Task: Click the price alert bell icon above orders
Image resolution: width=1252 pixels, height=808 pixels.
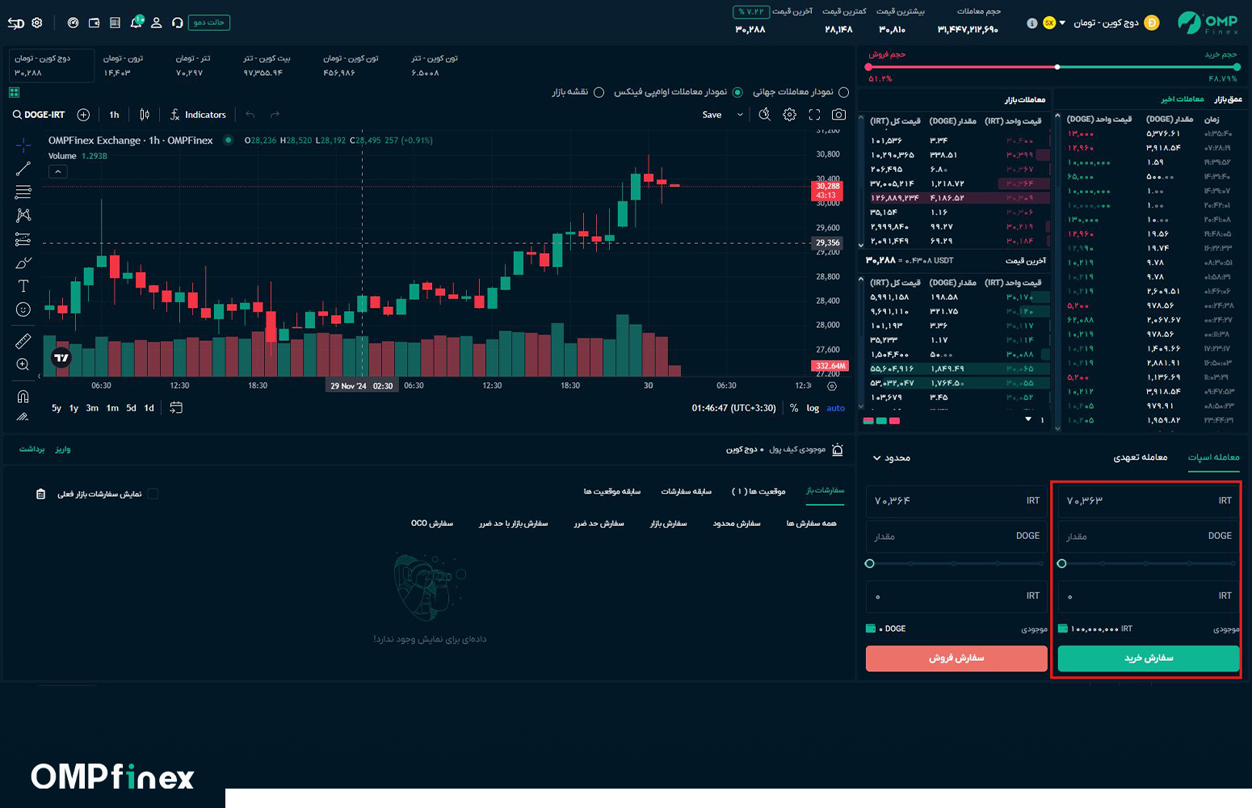Action: pos(838,450)
